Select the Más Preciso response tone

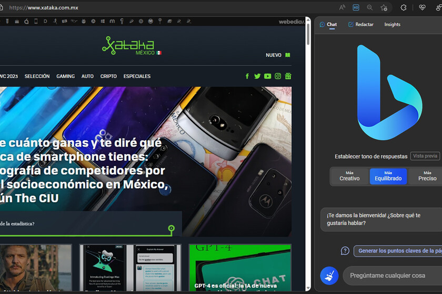pyautogui.click(x=427, y=176)
